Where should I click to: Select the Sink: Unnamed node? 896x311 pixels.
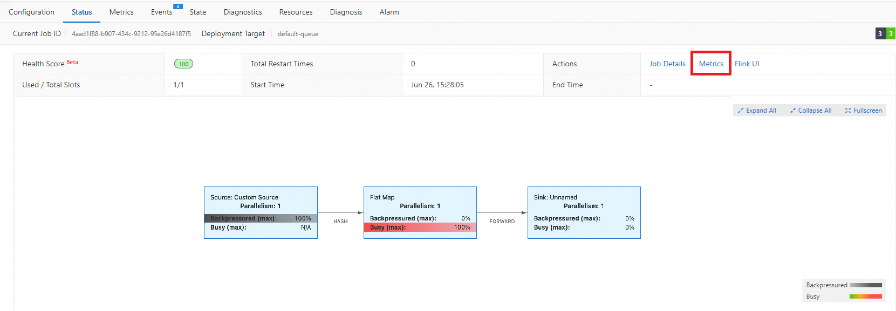point(584,212)
